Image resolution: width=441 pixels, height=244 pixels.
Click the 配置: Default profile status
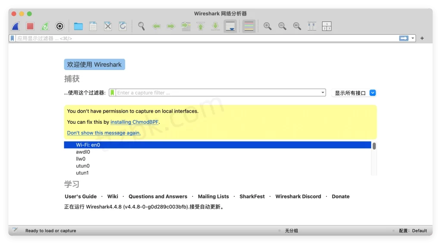413,231
